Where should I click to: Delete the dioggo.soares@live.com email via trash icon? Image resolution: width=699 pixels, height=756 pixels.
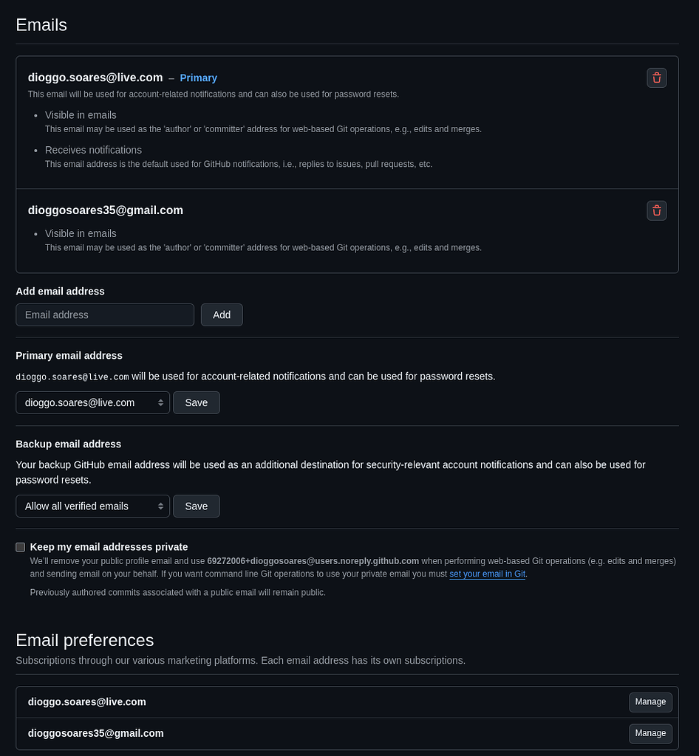pyautogui.click(x=656, y=78)
